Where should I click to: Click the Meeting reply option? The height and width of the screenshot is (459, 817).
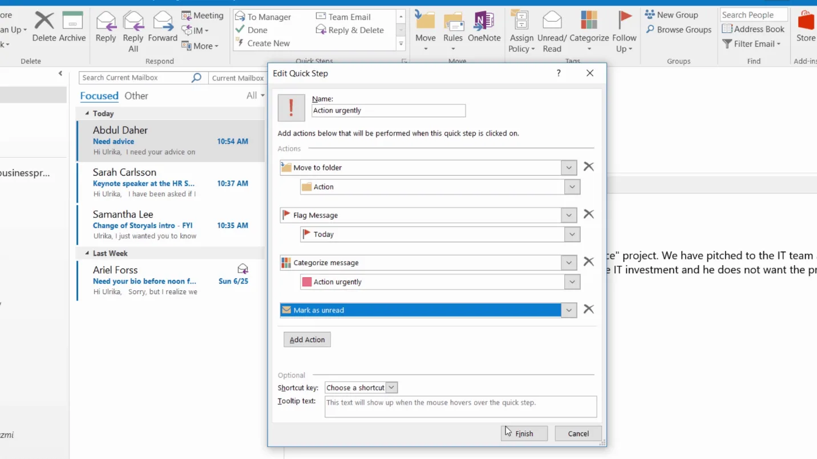(203, 15)
